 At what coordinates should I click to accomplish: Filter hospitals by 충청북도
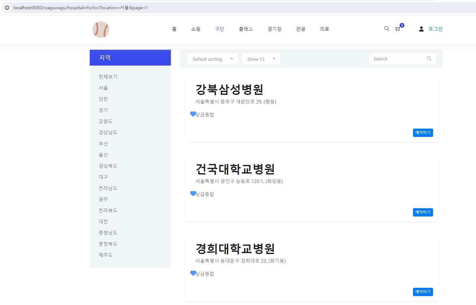click(108, 244)
